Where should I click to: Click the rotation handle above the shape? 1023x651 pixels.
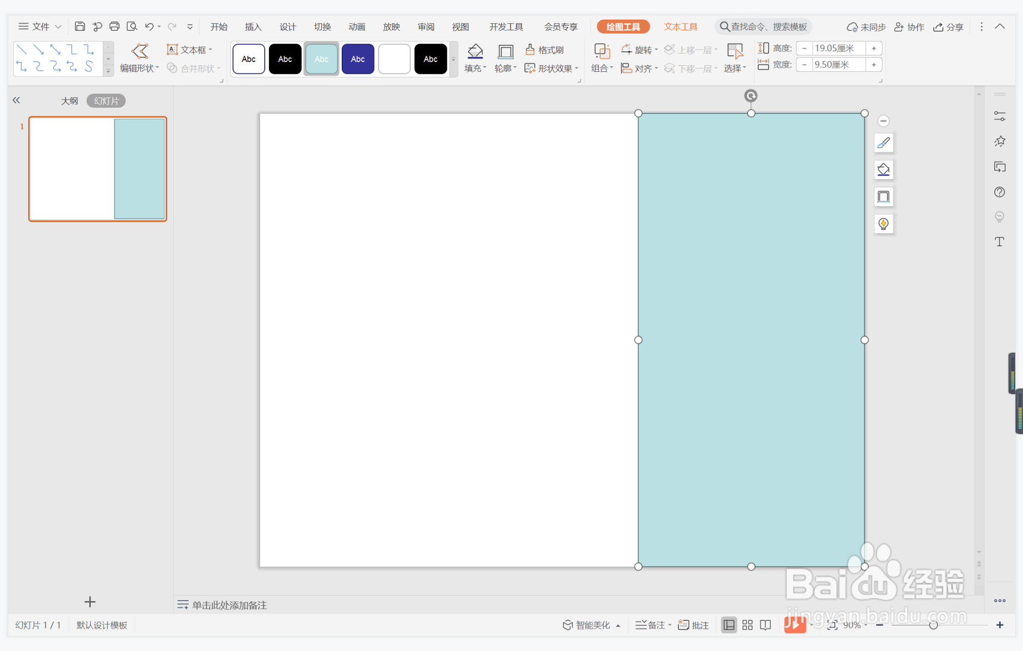751,95
